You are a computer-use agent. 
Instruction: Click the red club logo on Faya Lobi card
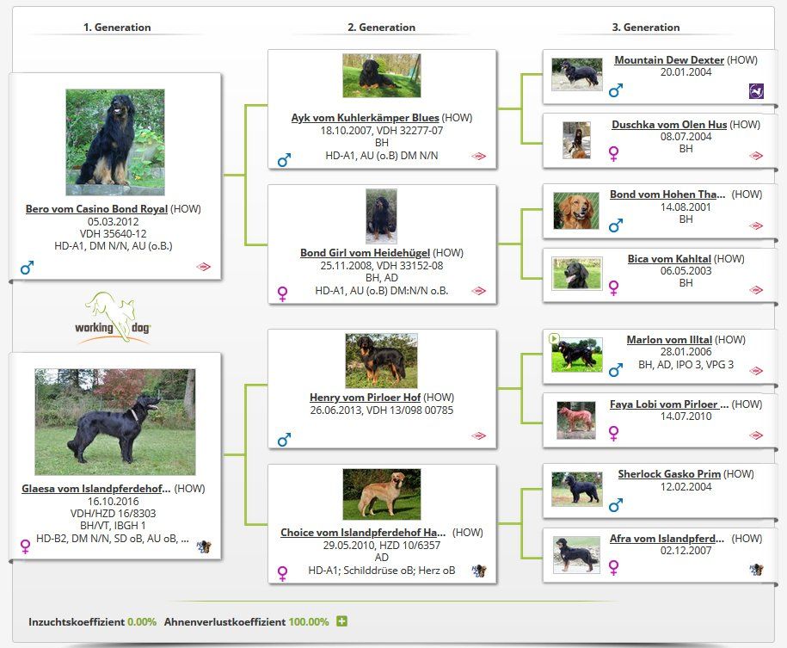(x=756, y=435)
